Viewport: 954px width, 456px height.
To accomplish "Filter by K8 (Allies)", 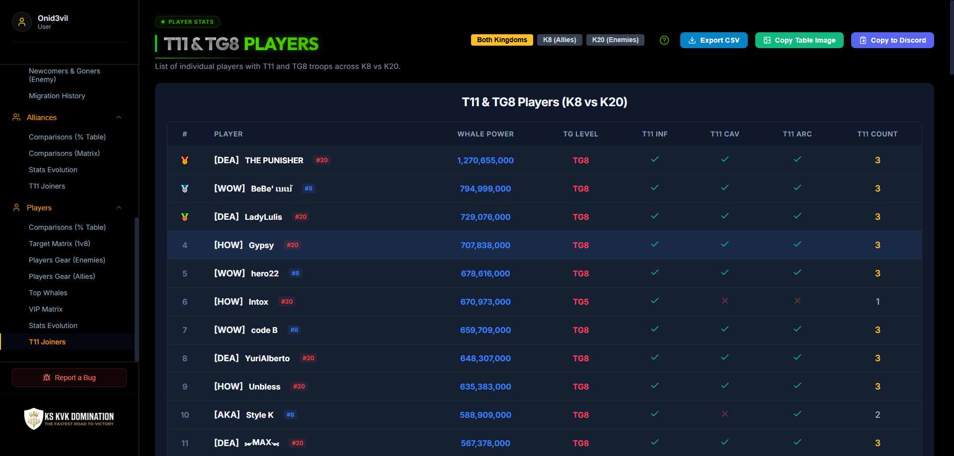I will click(x=559, y=40).
